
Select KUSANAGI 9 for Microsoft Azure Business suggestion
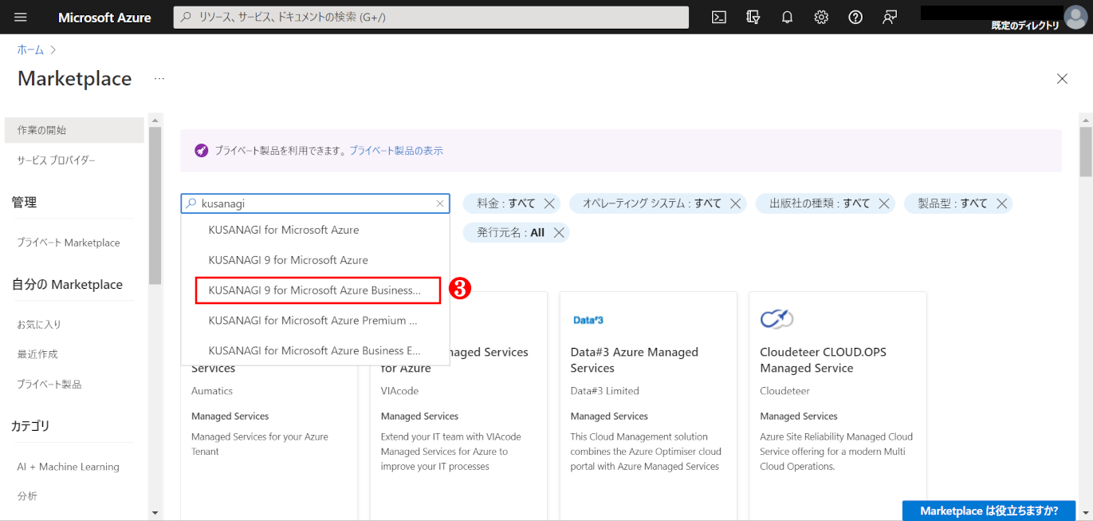(317, 290)
